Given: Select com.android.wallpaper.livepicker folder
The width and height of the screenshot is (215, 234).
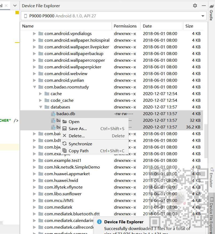Looking at the screenshot, I should pyautogui.click(x=76, y=47).
